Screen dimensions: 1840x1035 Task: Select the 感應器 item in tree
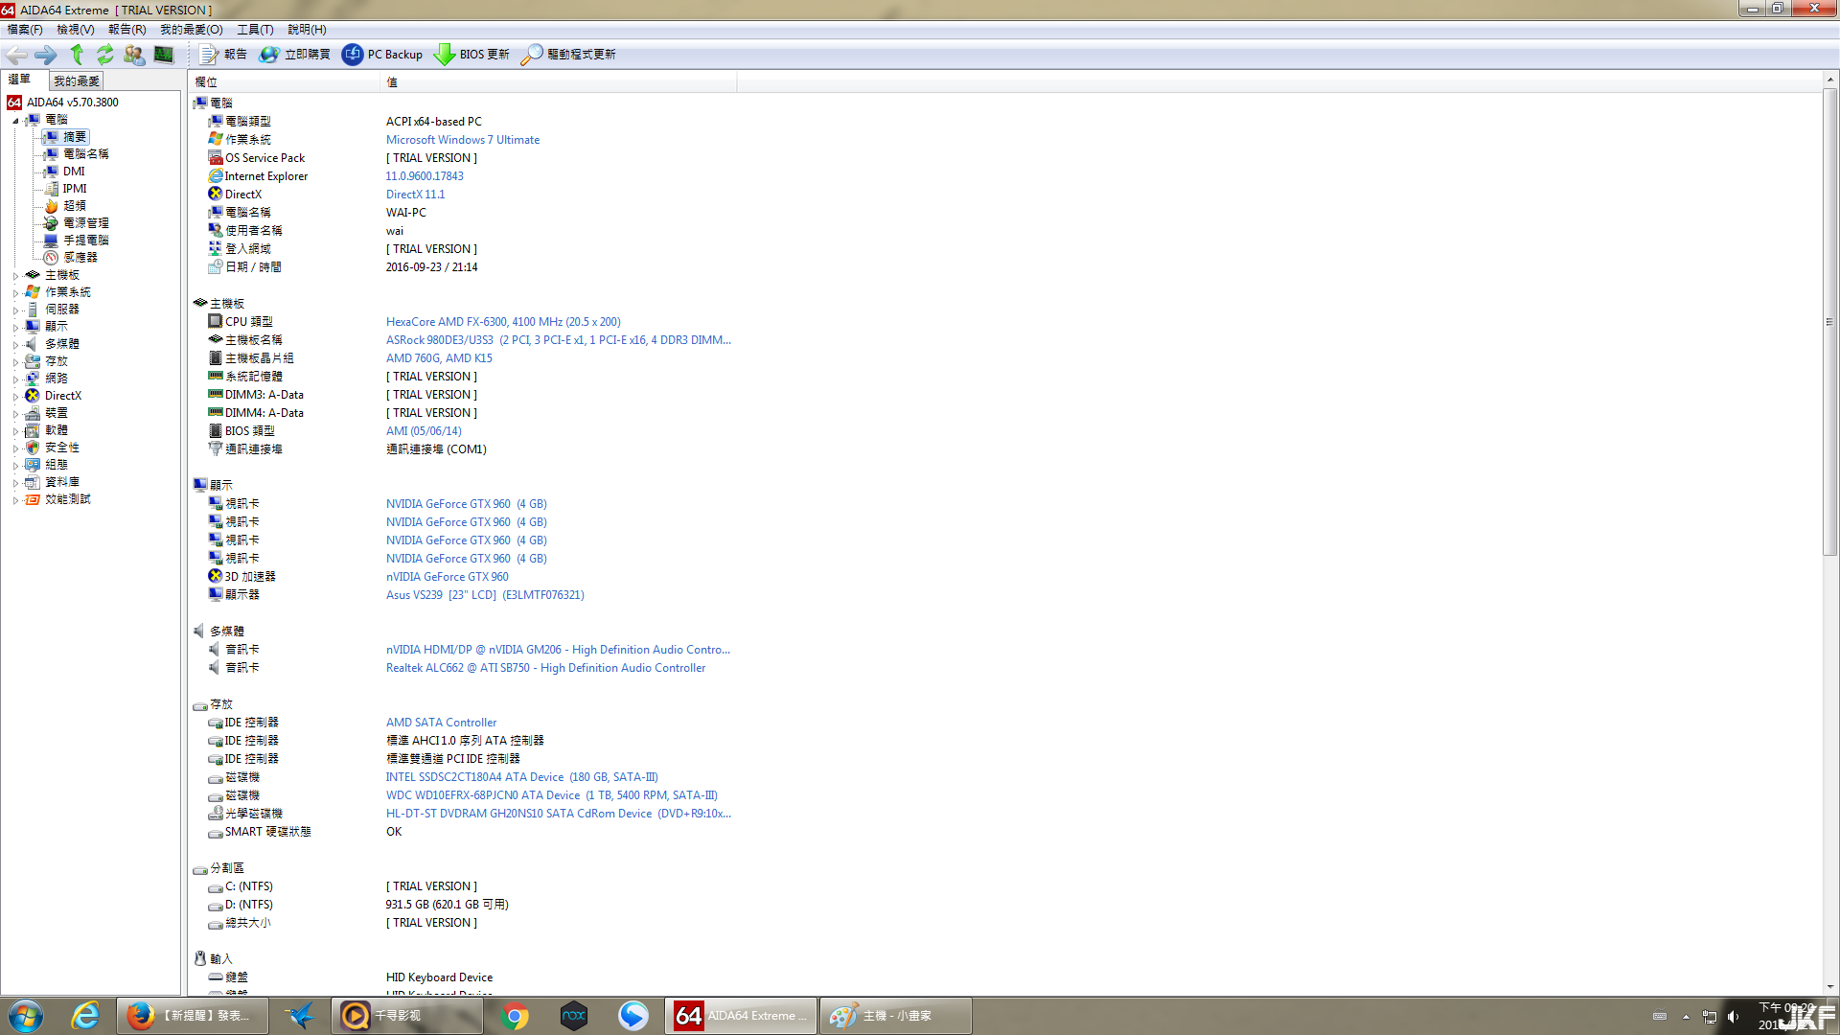pos(80,258)
